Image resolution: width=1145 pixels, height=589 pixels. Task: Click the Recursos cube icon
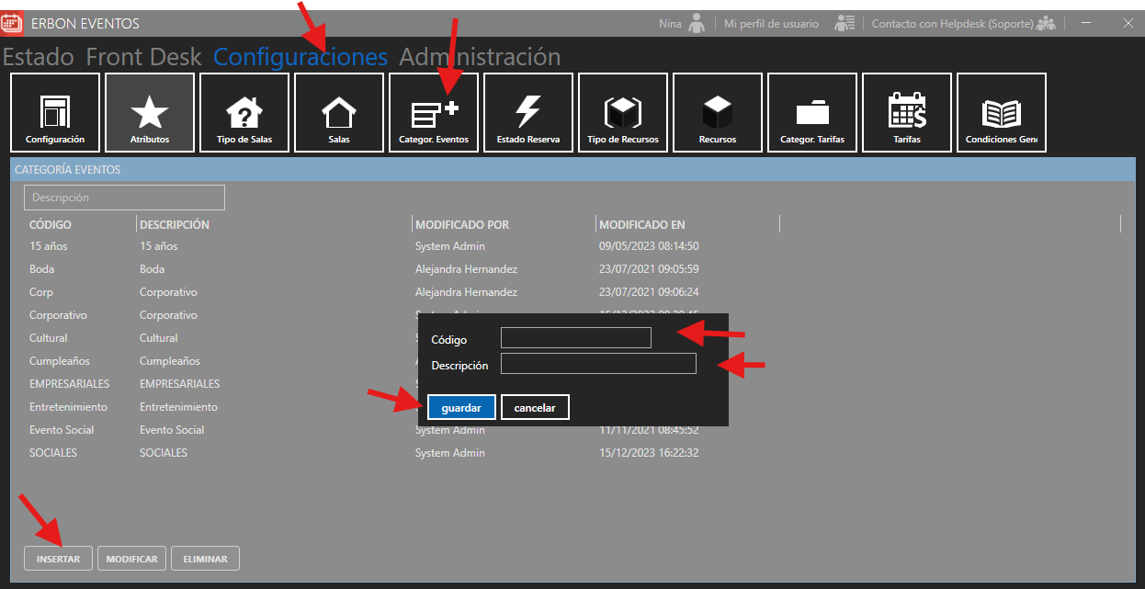point(718,113)
